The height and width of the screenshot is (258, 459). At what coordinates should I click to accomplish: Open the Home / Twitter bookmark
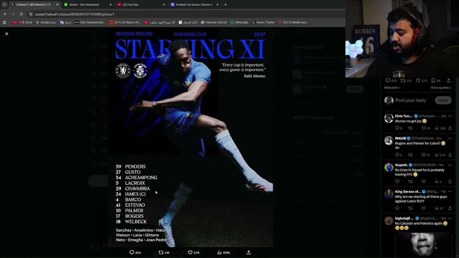[x=263, y=22]
